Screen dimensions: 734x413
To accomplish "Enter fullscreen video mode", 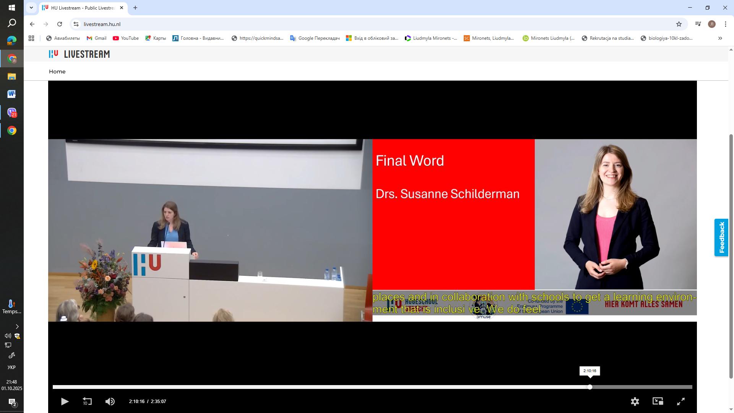I will click(x=681, y=401).
